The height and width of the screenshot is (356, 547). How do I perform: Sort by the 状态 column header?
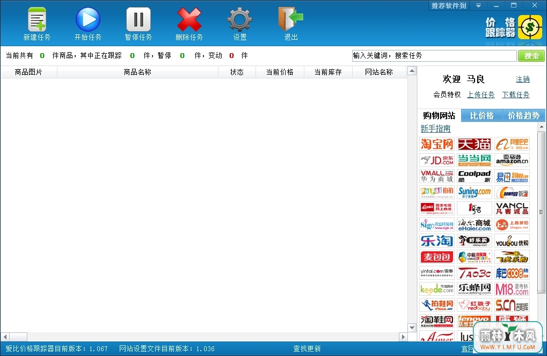point(237,72)
